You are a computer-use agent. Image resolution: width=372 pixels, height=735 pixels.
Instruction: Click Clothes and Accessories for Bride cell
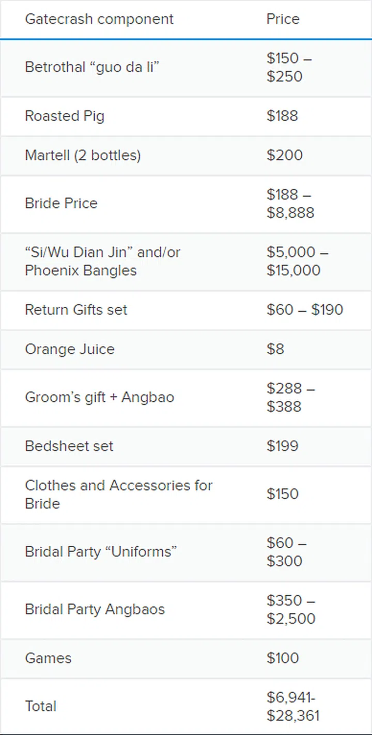(118, 494)
